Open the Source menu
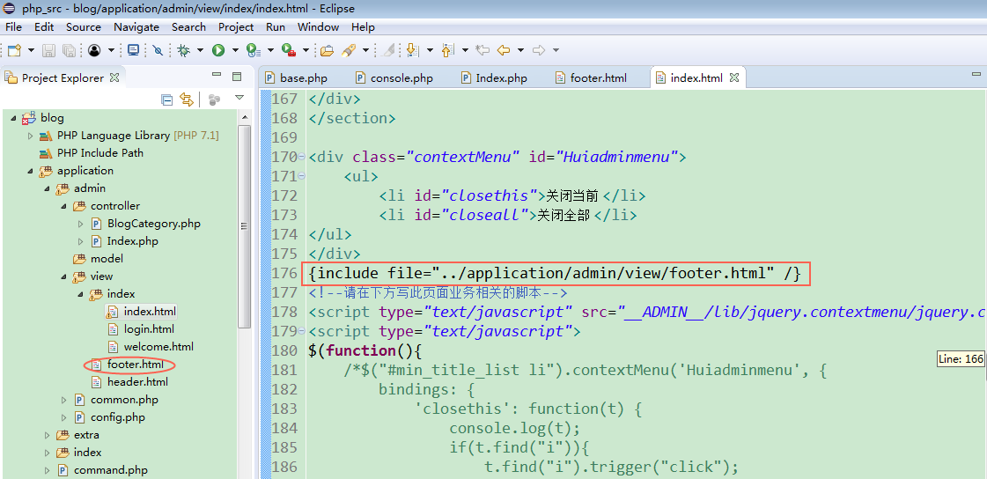Image resolution: width=987 pixels, height=479 pixels. coord(83,27)
